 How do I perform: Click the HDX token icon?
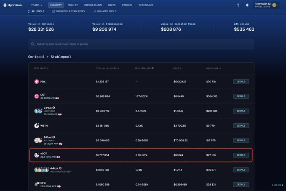tap(37, 82)
